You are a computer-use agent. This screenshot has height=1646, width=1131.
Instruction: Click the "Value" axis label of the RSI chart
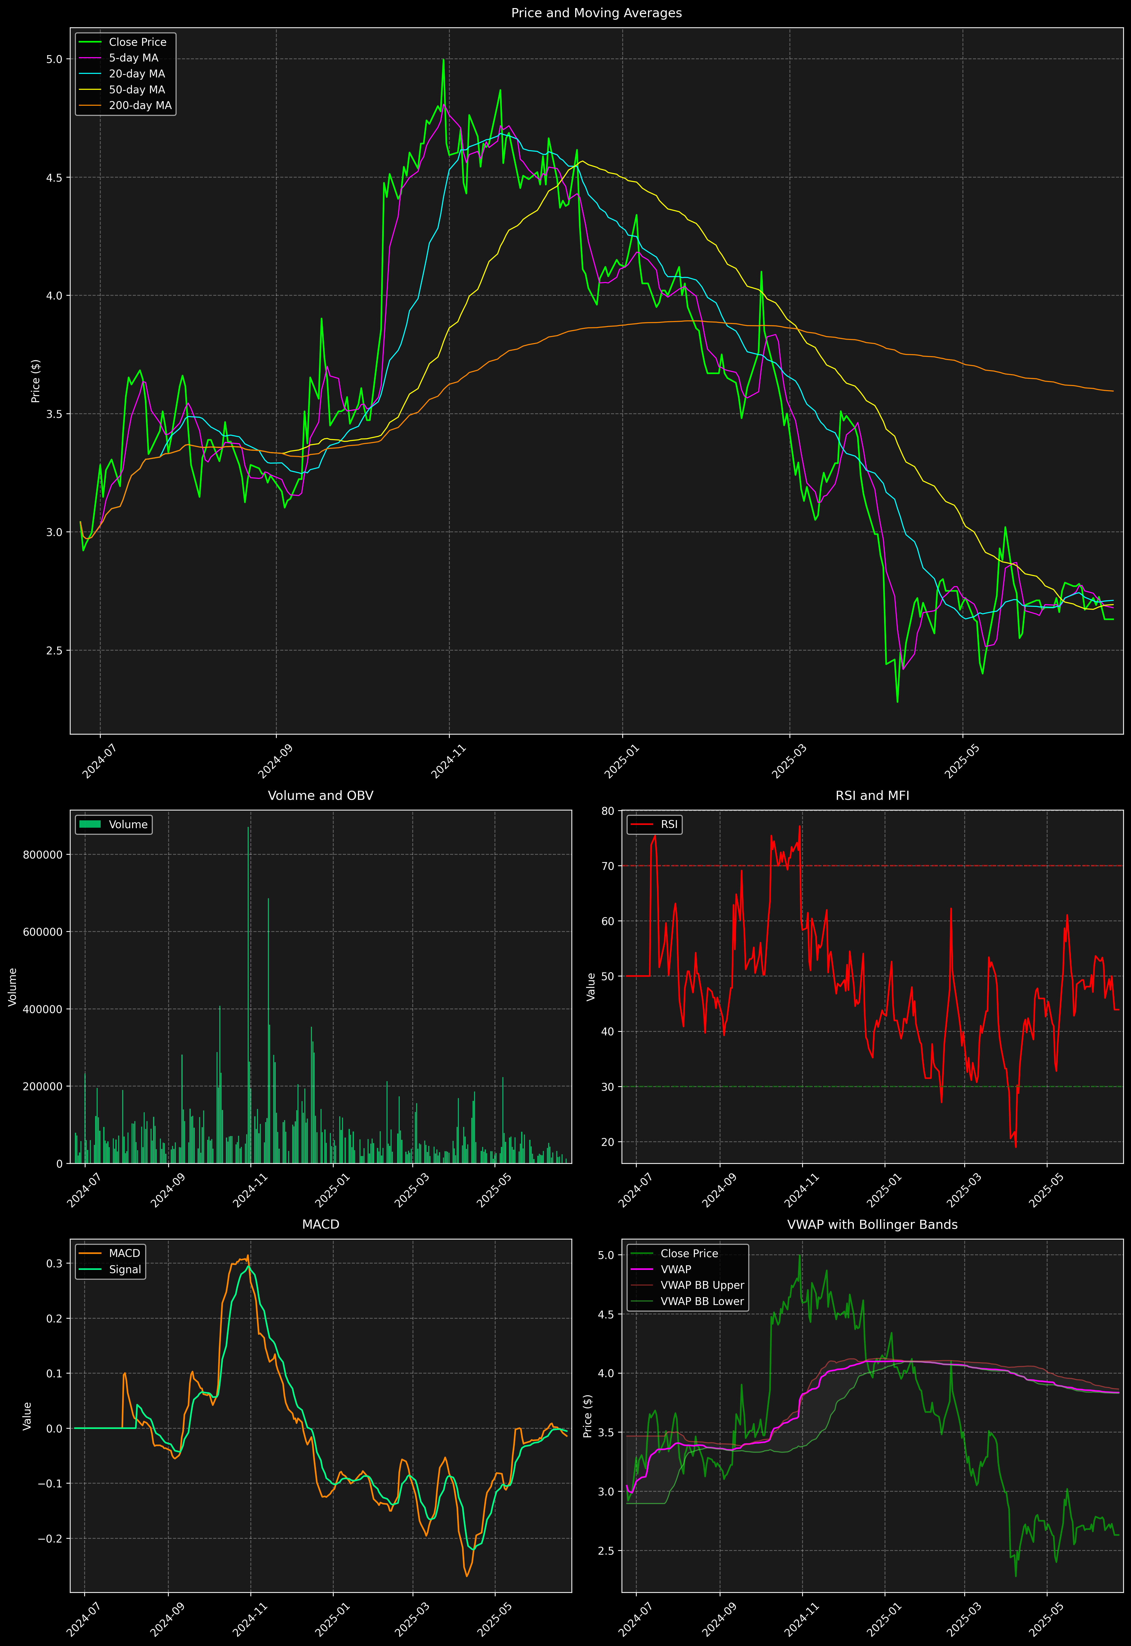[591, 987]
